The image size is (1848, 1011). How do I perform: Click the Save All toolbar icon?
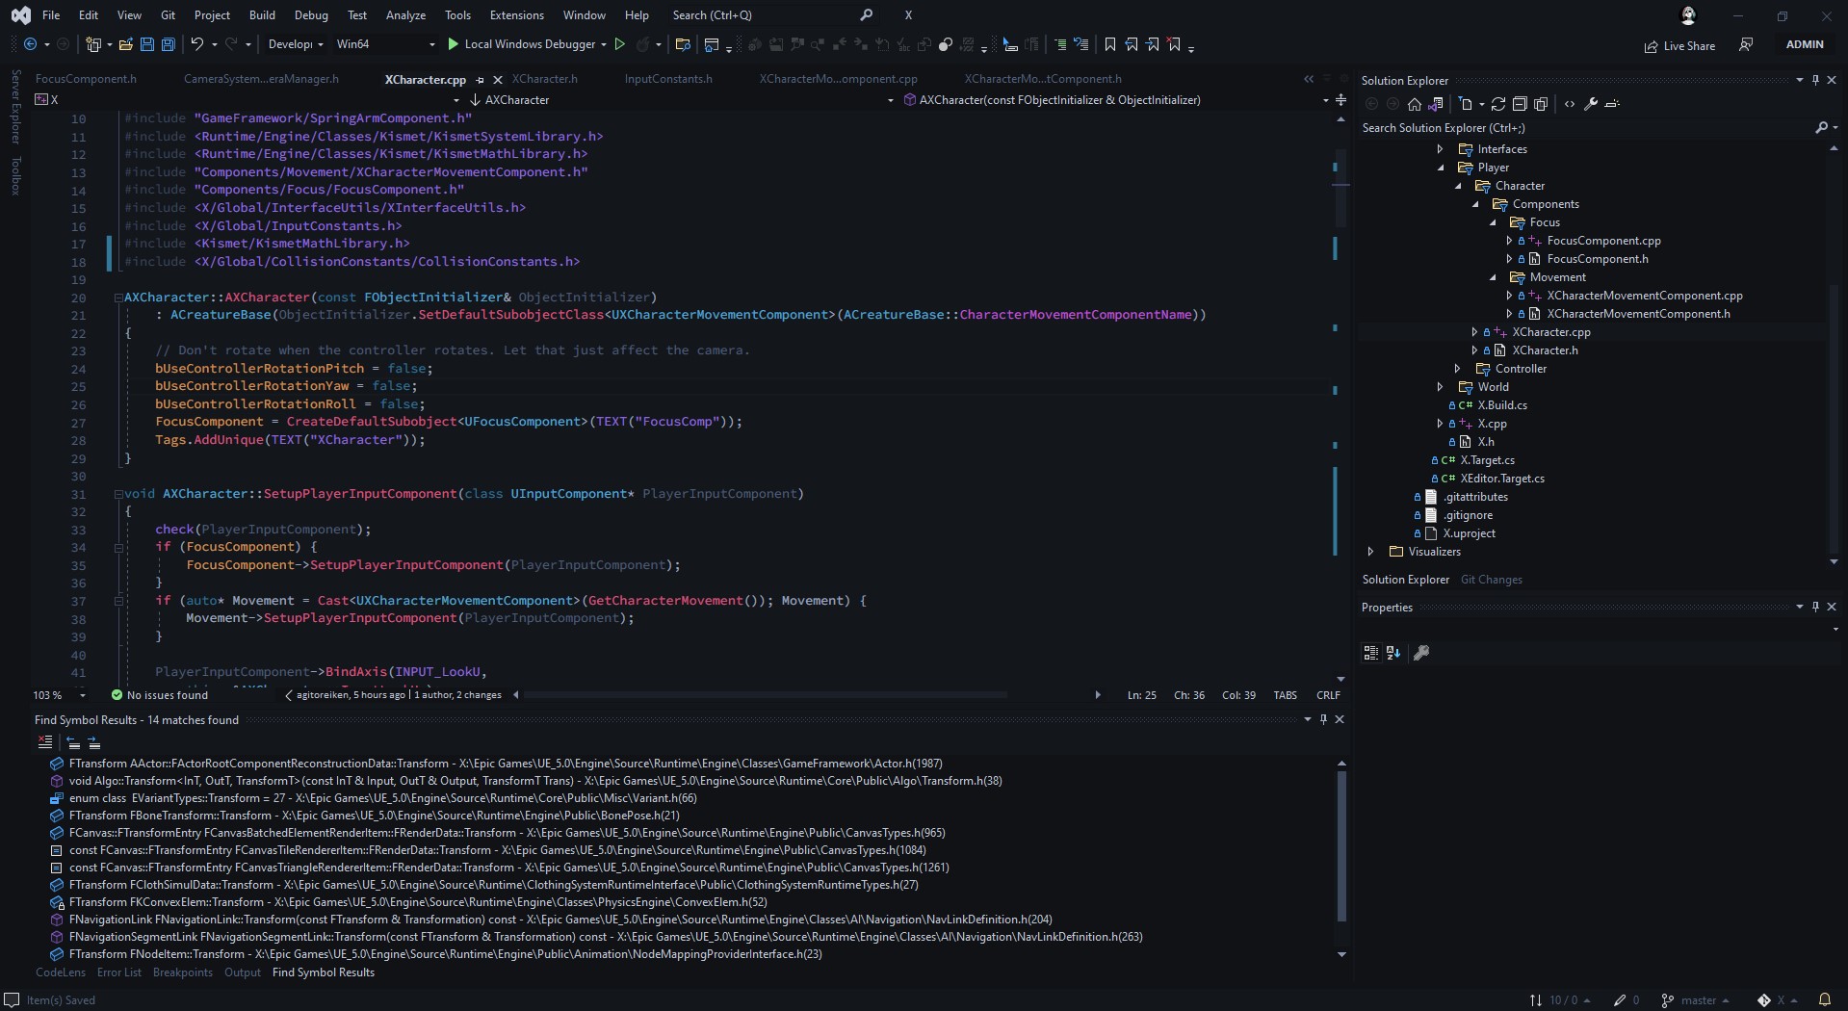pos(168,44)
